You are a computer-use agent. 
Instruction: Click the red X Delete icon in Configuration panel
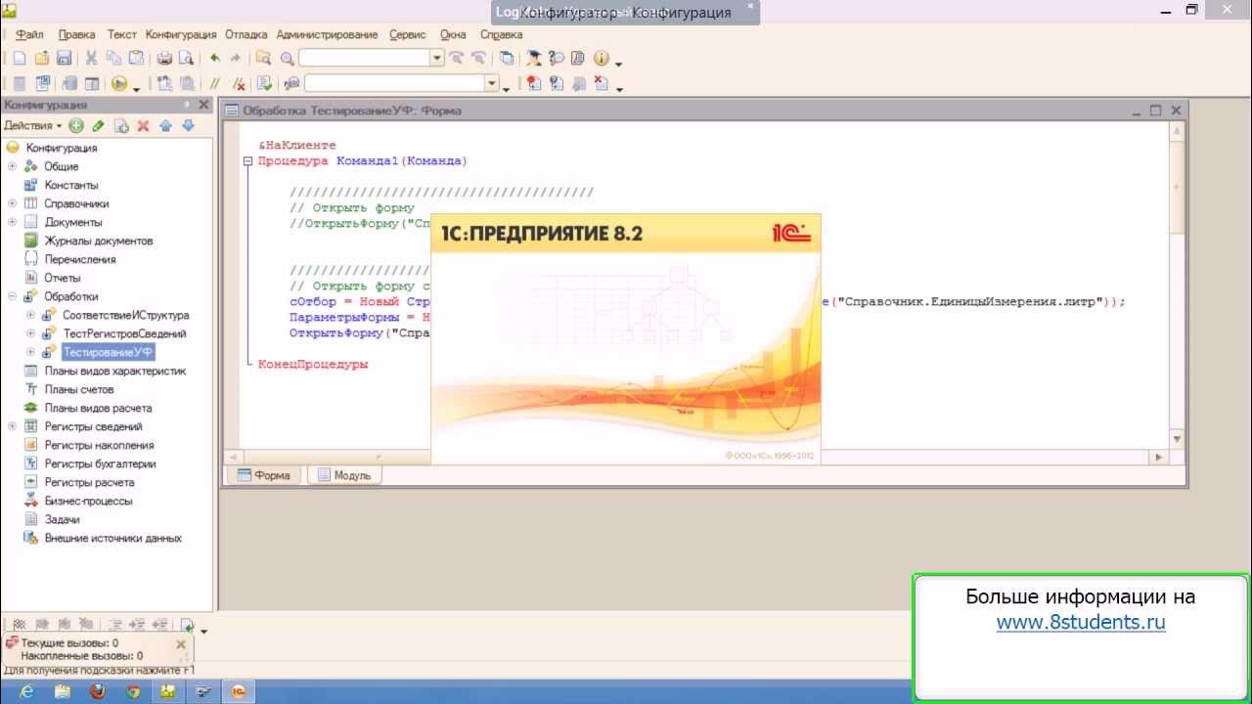click(143, 125)
